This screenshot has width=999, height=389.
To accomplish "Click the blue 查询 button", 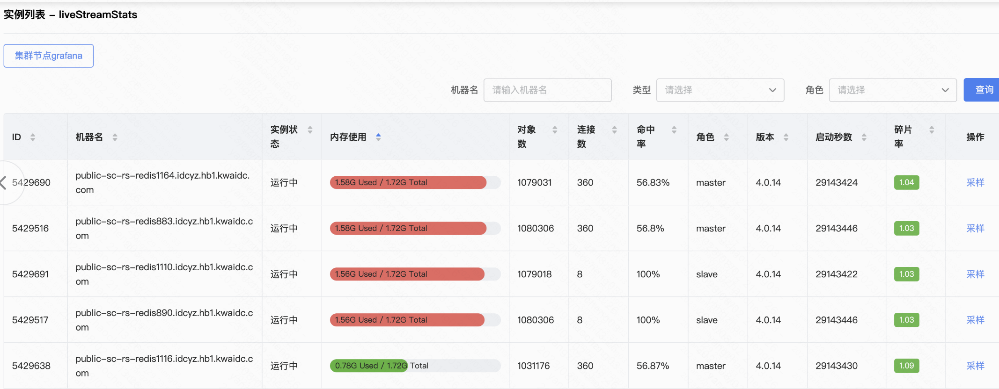I will (983, 90).
